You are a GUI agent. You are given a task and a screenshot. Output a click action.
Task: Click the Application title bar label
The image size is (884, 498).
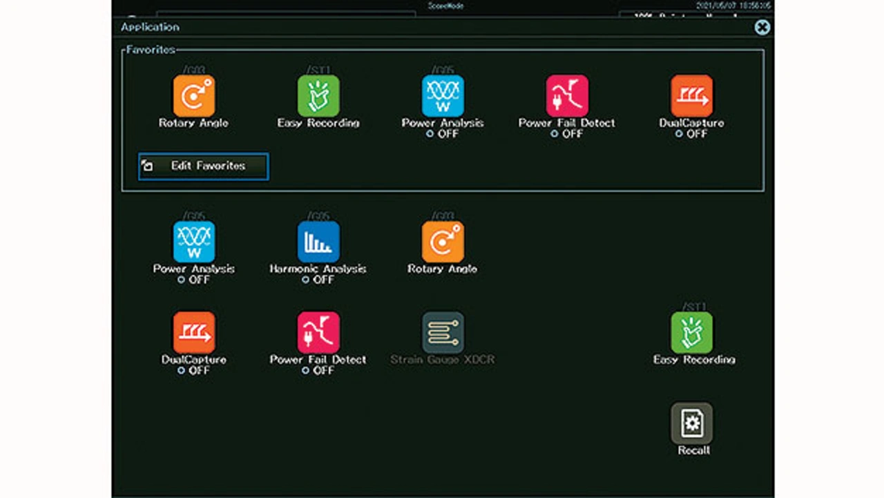point(150,27)
